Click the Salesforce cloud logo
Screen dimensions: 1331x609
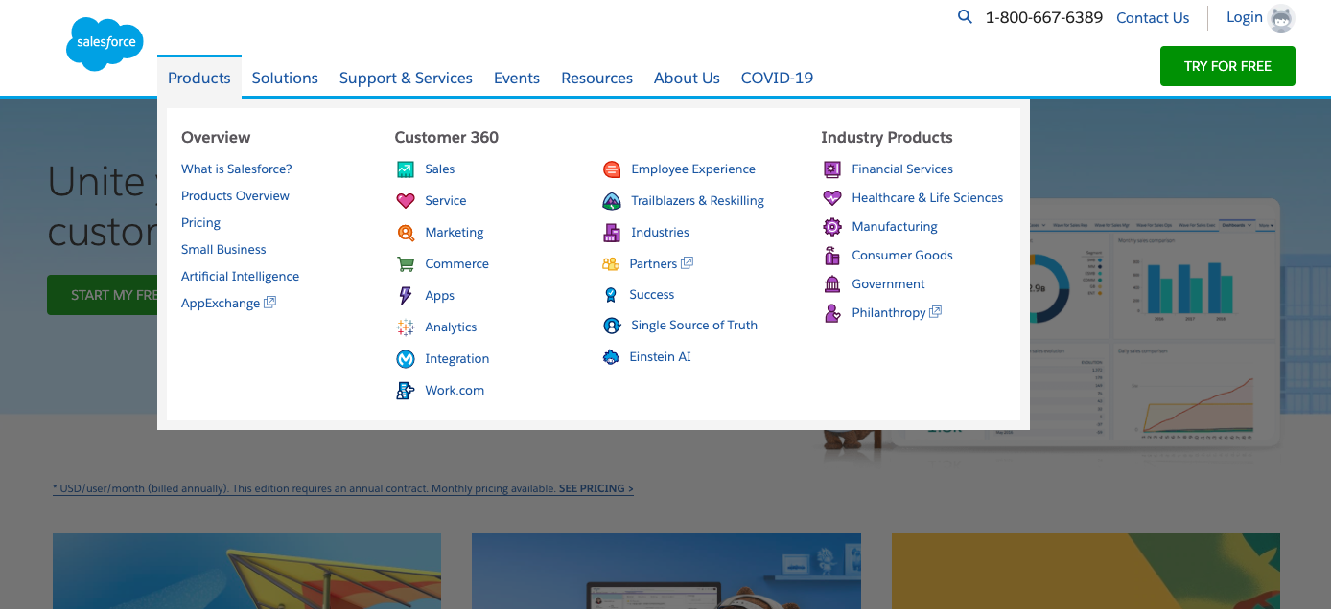coord(105,44)
